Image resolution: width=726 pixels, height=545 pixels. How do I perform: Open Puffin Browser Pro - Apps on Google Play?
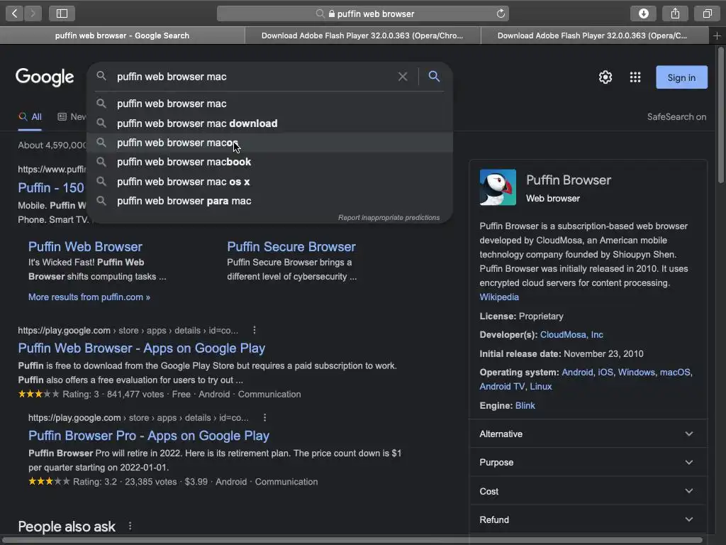click(149, 436)
